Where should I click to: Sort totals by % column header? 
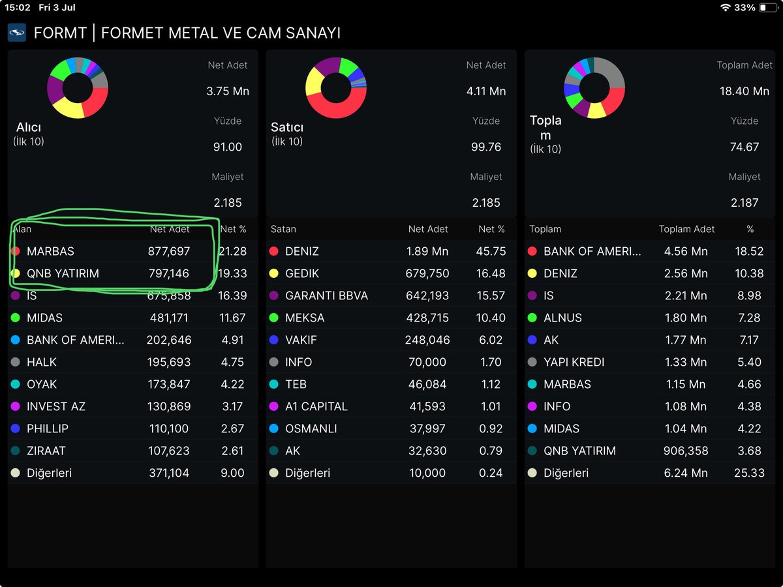(750, 229)
